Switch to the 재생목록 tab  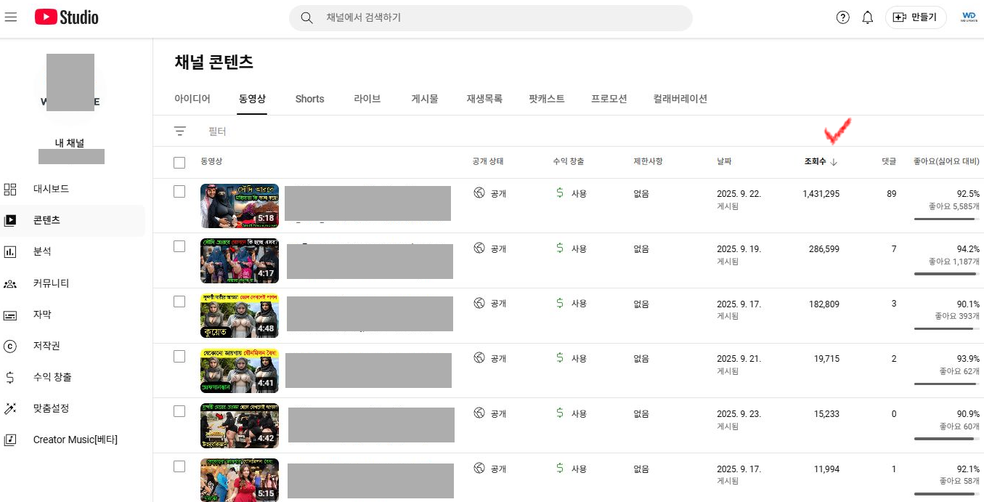(484, 99)
